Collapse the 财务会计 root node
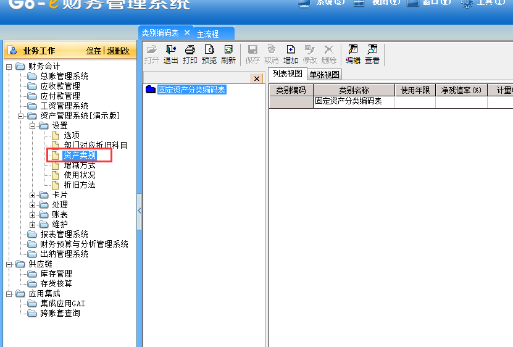513x347 pixels. pos(9,67)
